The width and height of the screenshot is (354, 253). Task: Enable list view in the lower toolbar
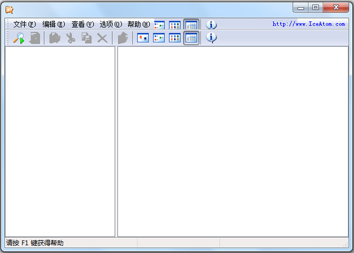[175, 38]
